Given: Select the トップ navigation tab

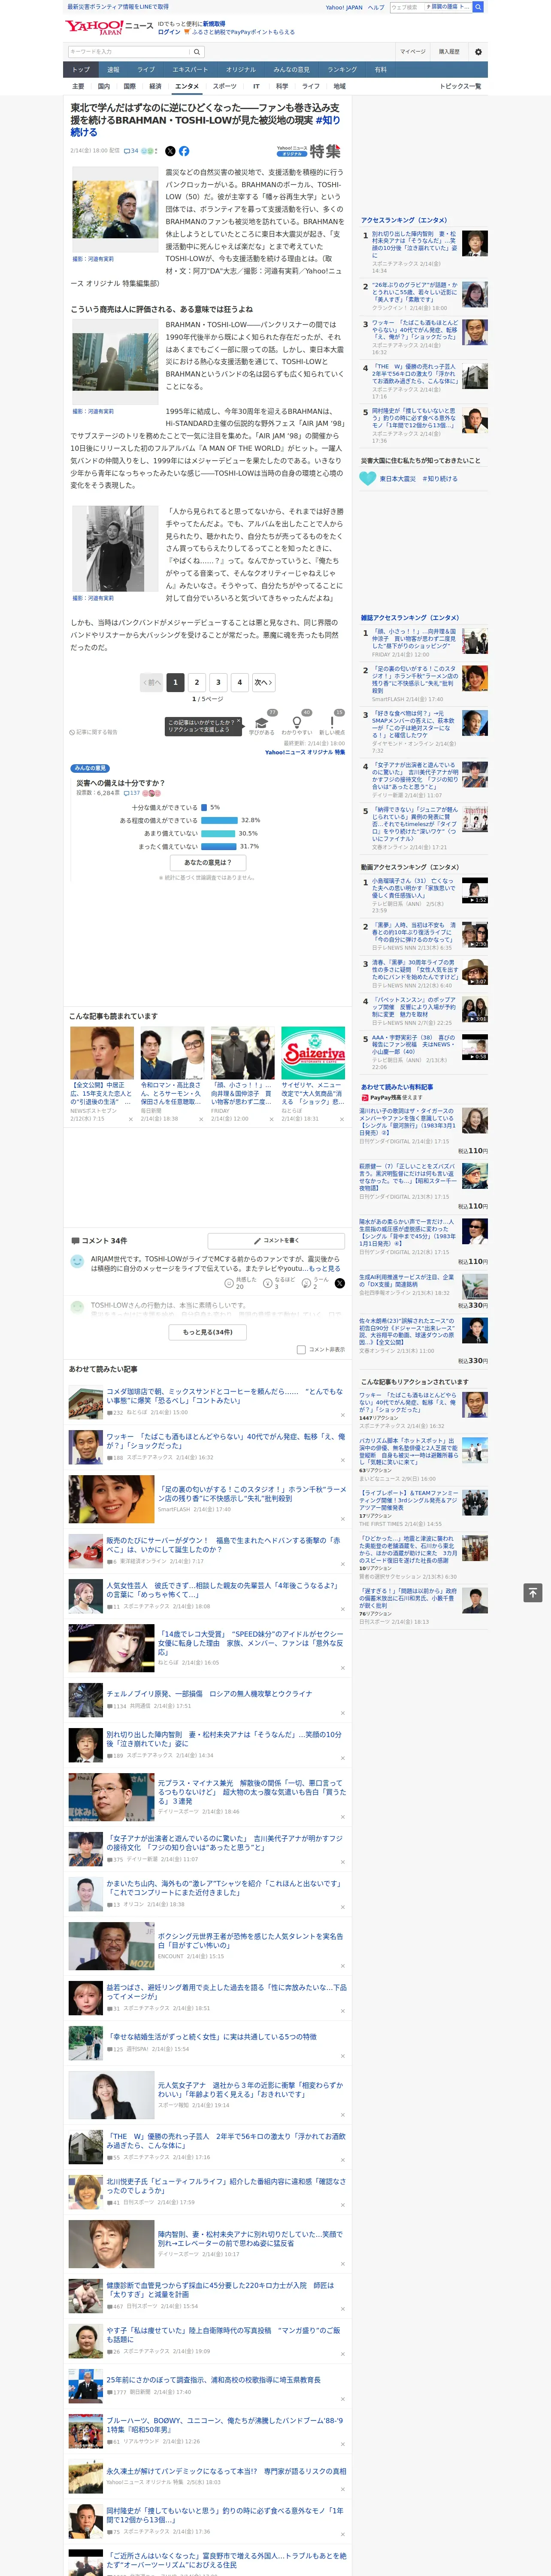Looking at the screenshot, I should click(81, 69).
